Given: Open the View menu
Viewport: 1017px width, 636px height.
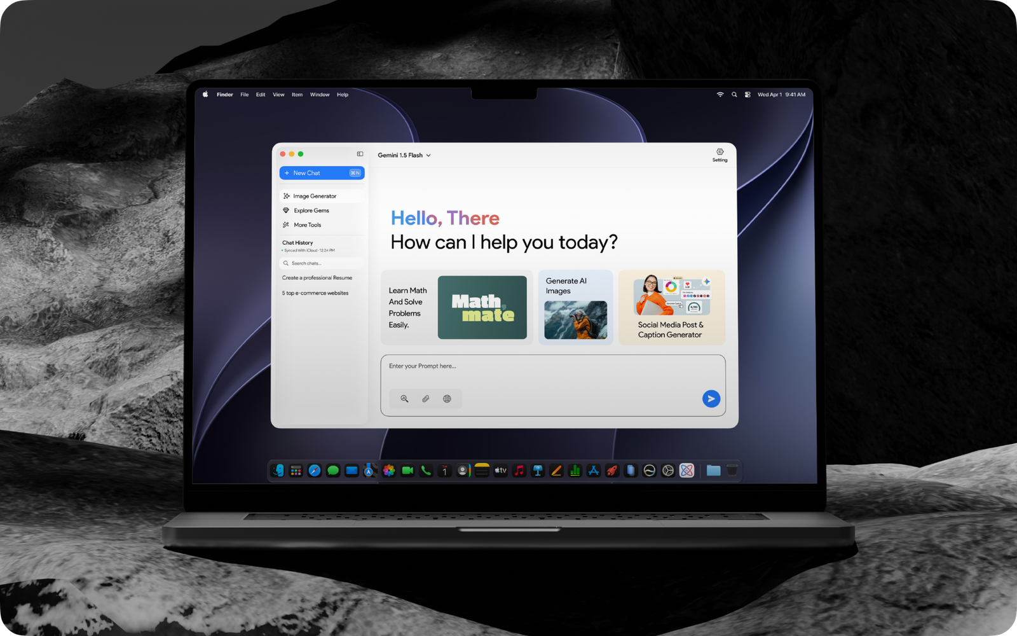Looking at the screenshot, I should 278,95.
